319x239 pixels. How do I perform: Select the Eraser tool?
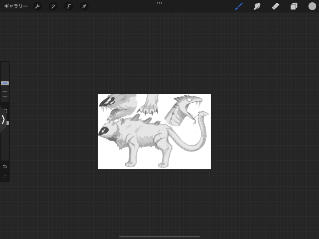[275, 6]
